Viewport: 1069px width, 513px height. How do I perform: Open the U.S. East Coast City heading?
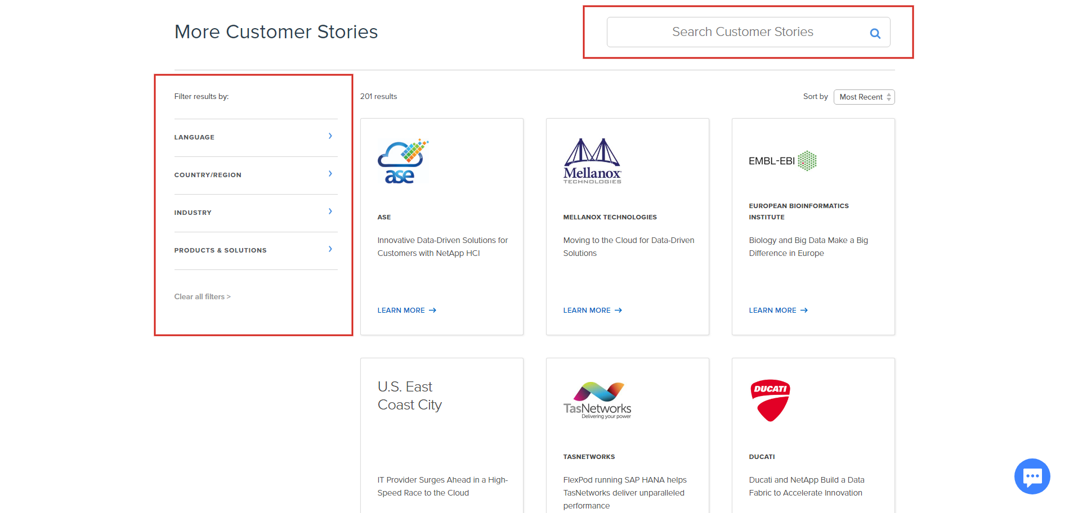coord(410,396)
